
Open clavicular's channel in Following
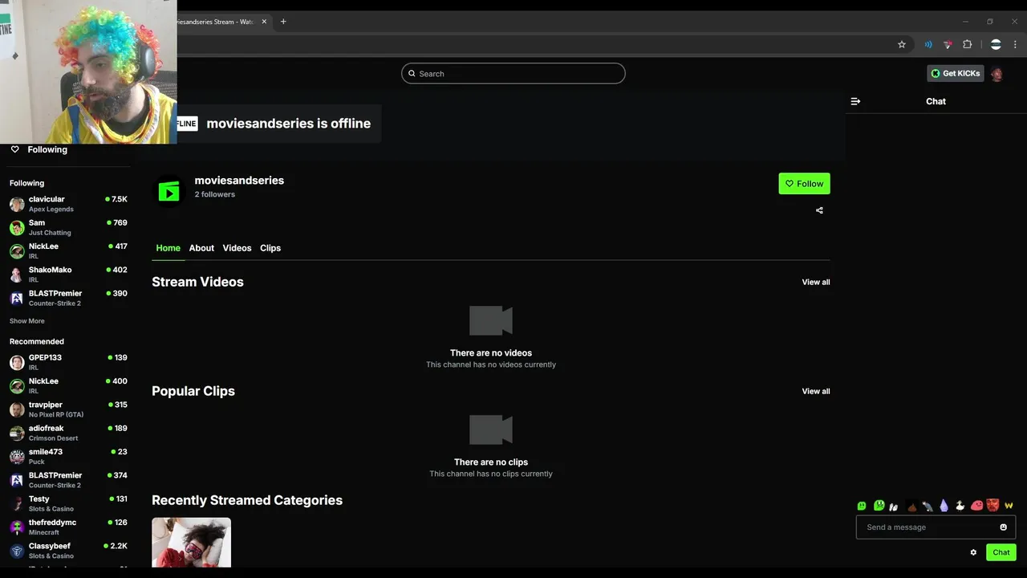(68, 204)
